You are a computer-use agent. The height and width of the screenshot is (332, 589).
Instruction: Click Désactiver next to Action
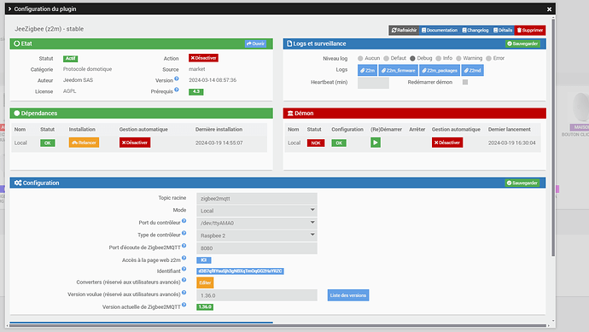point(203,58)
